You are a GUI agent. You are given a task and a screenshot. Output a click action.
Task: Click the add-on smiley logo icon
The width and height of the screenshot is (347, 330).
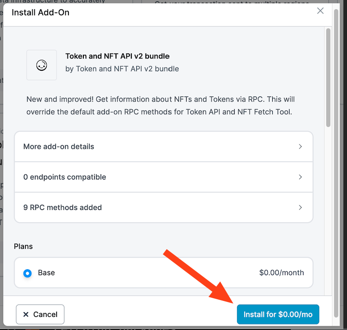click(42, 65)
